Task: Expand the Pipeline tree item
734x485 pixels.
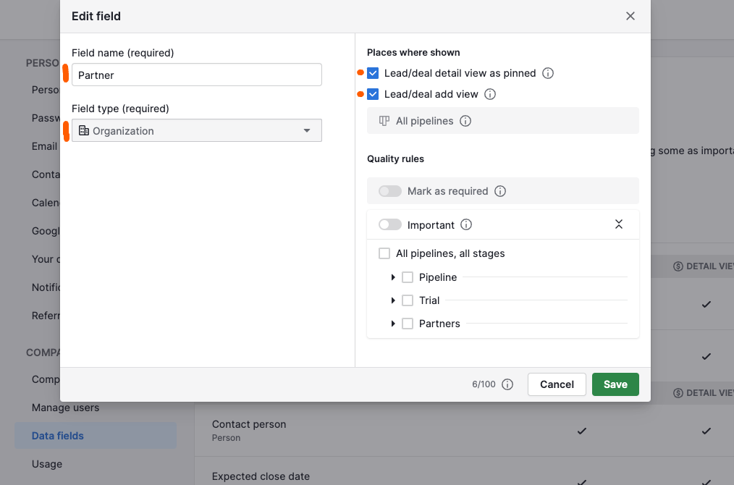Action: [x=393, y=277]
